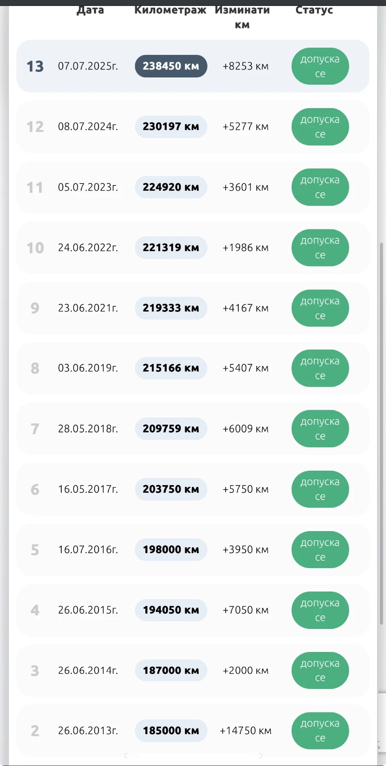Click the +14750 км change value
The image size is (386, 766).
coord(245,731)
